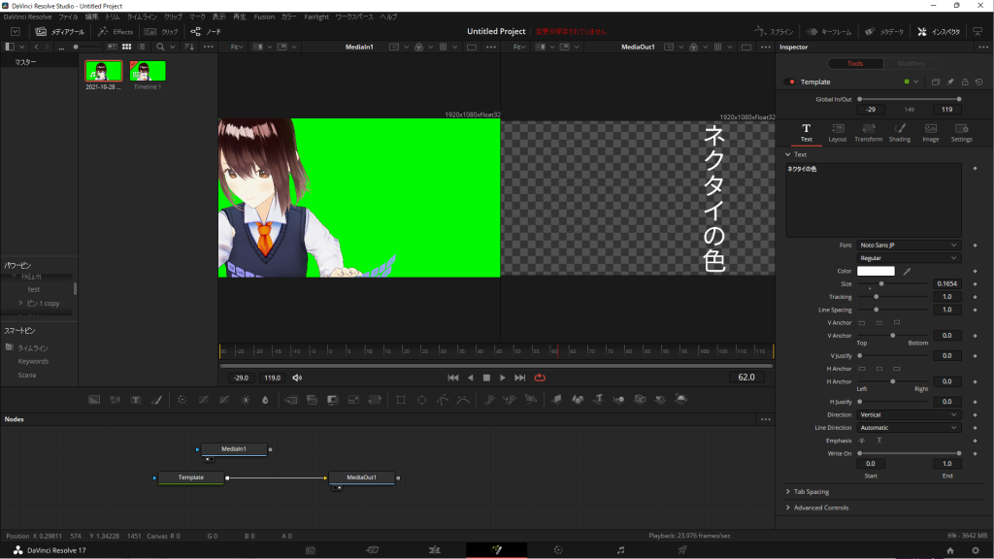Open the Direction dropdown set to Vertical
Viewport: 994px width, 559px height.
coord(908,414)
